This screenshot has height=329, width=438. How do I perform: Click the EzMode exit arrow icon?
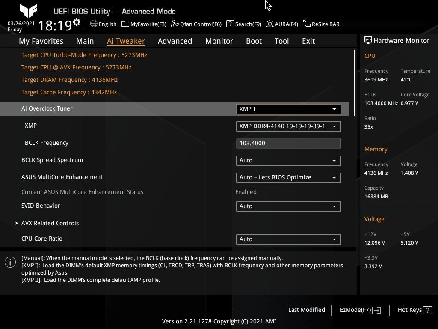coord(377,310)
